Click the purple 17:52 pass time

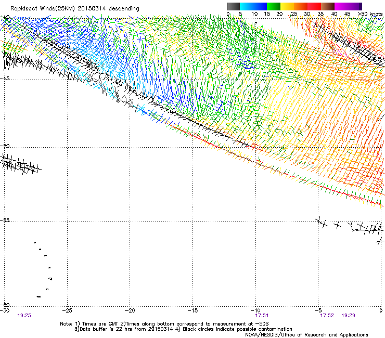[327, 316]
